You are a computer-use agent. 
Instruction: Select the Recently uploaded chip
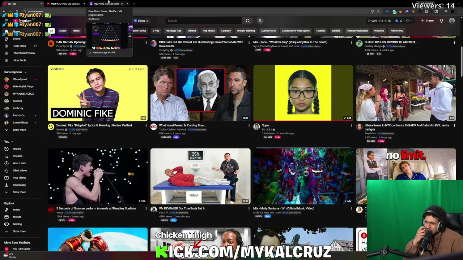357,31
